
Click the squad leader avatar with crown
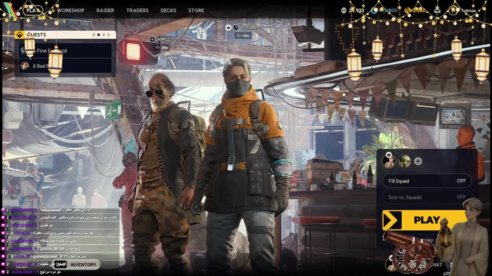[389, 161]
